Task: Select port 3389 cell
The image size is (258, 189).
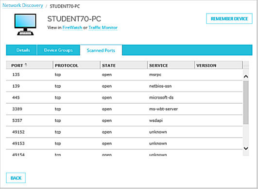Action: [x=17, y=109]
